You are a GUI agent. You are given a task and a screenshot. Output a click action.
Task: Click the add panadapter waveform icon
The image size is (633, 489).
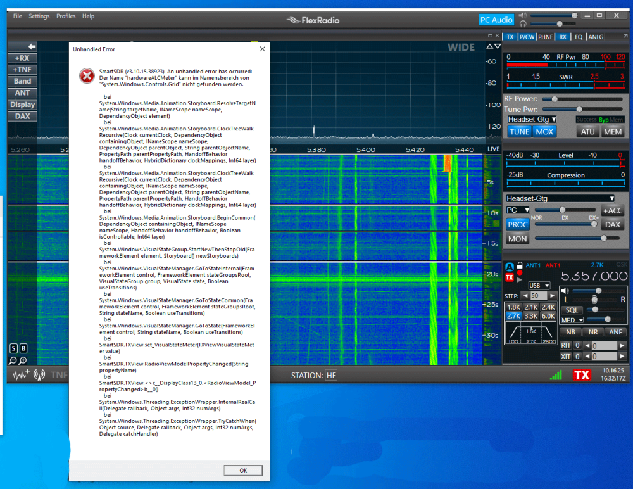click(x=20, y=375)
